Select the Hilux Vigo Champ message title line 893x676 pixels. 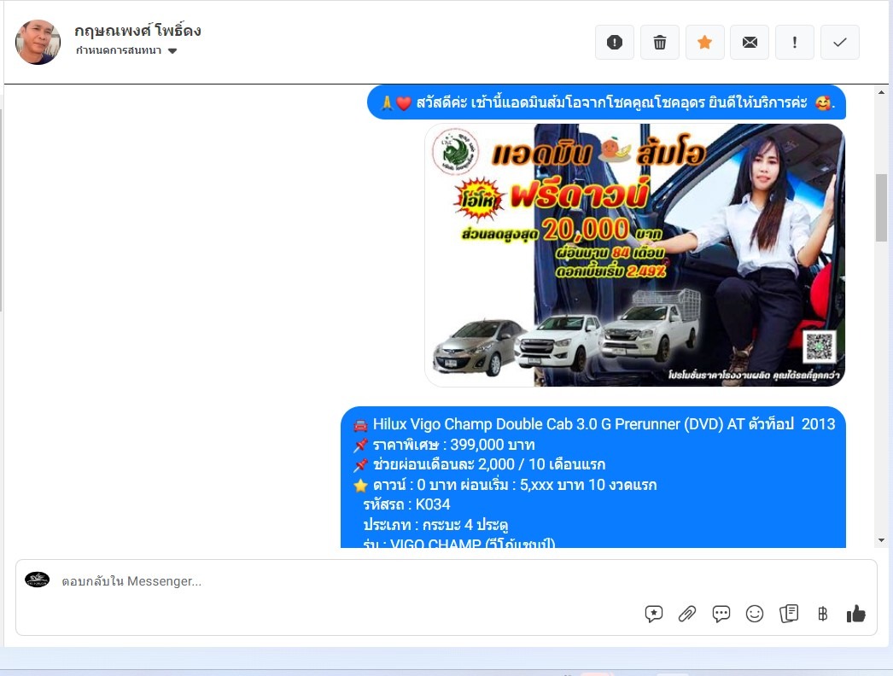(594, 424)
